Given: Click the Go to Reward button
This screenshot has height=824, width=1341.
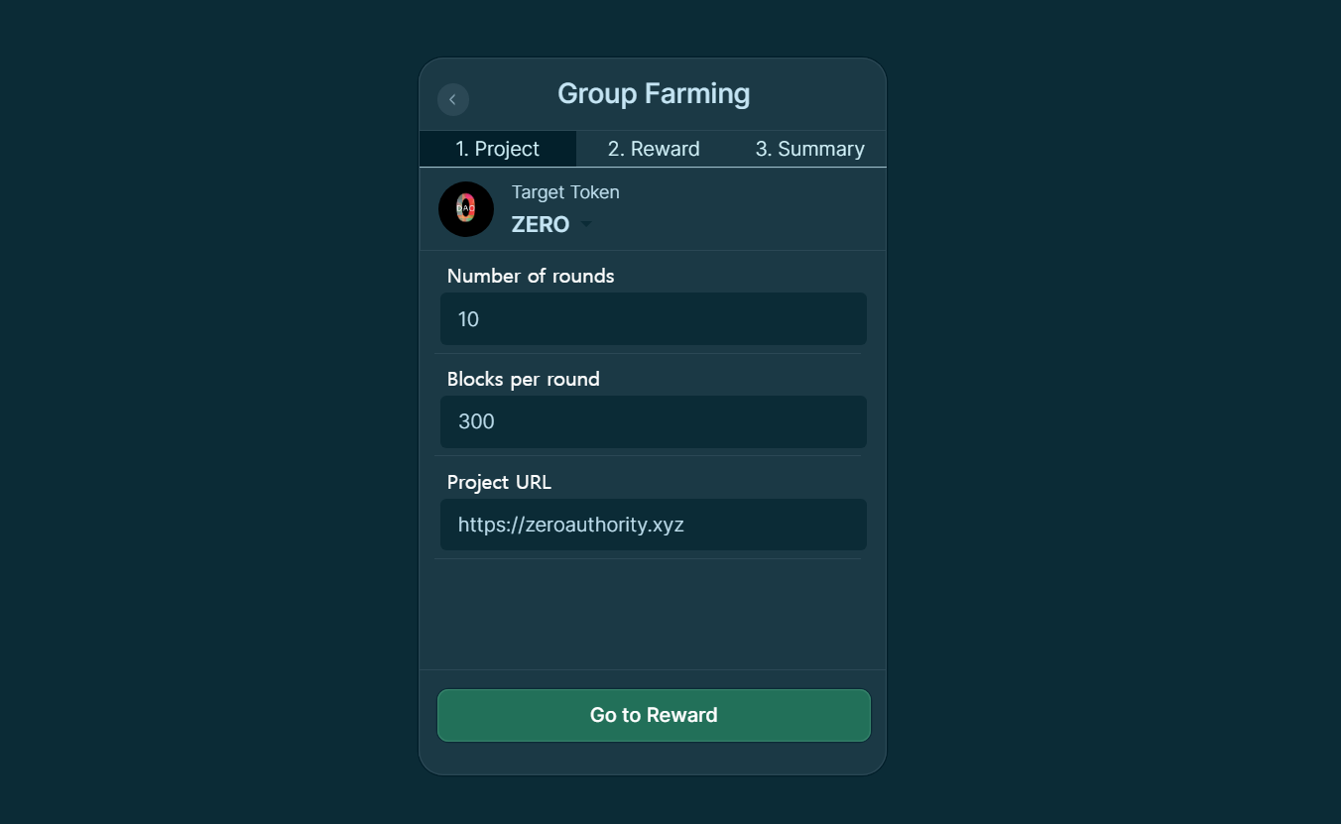Looking at the screenshot, I should [x=654, y=715].
